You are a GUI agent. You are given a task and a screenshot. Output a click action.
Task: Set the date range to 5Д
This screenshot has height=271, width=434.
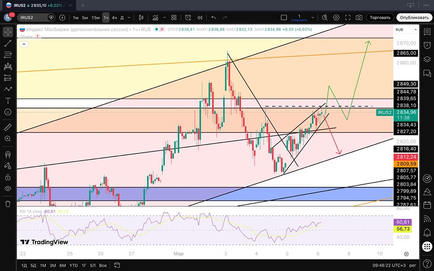point(33,265)
